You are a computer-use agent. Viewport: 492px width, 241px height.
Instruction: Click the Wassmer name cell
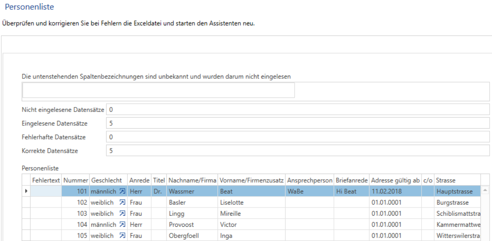point(192,191)
